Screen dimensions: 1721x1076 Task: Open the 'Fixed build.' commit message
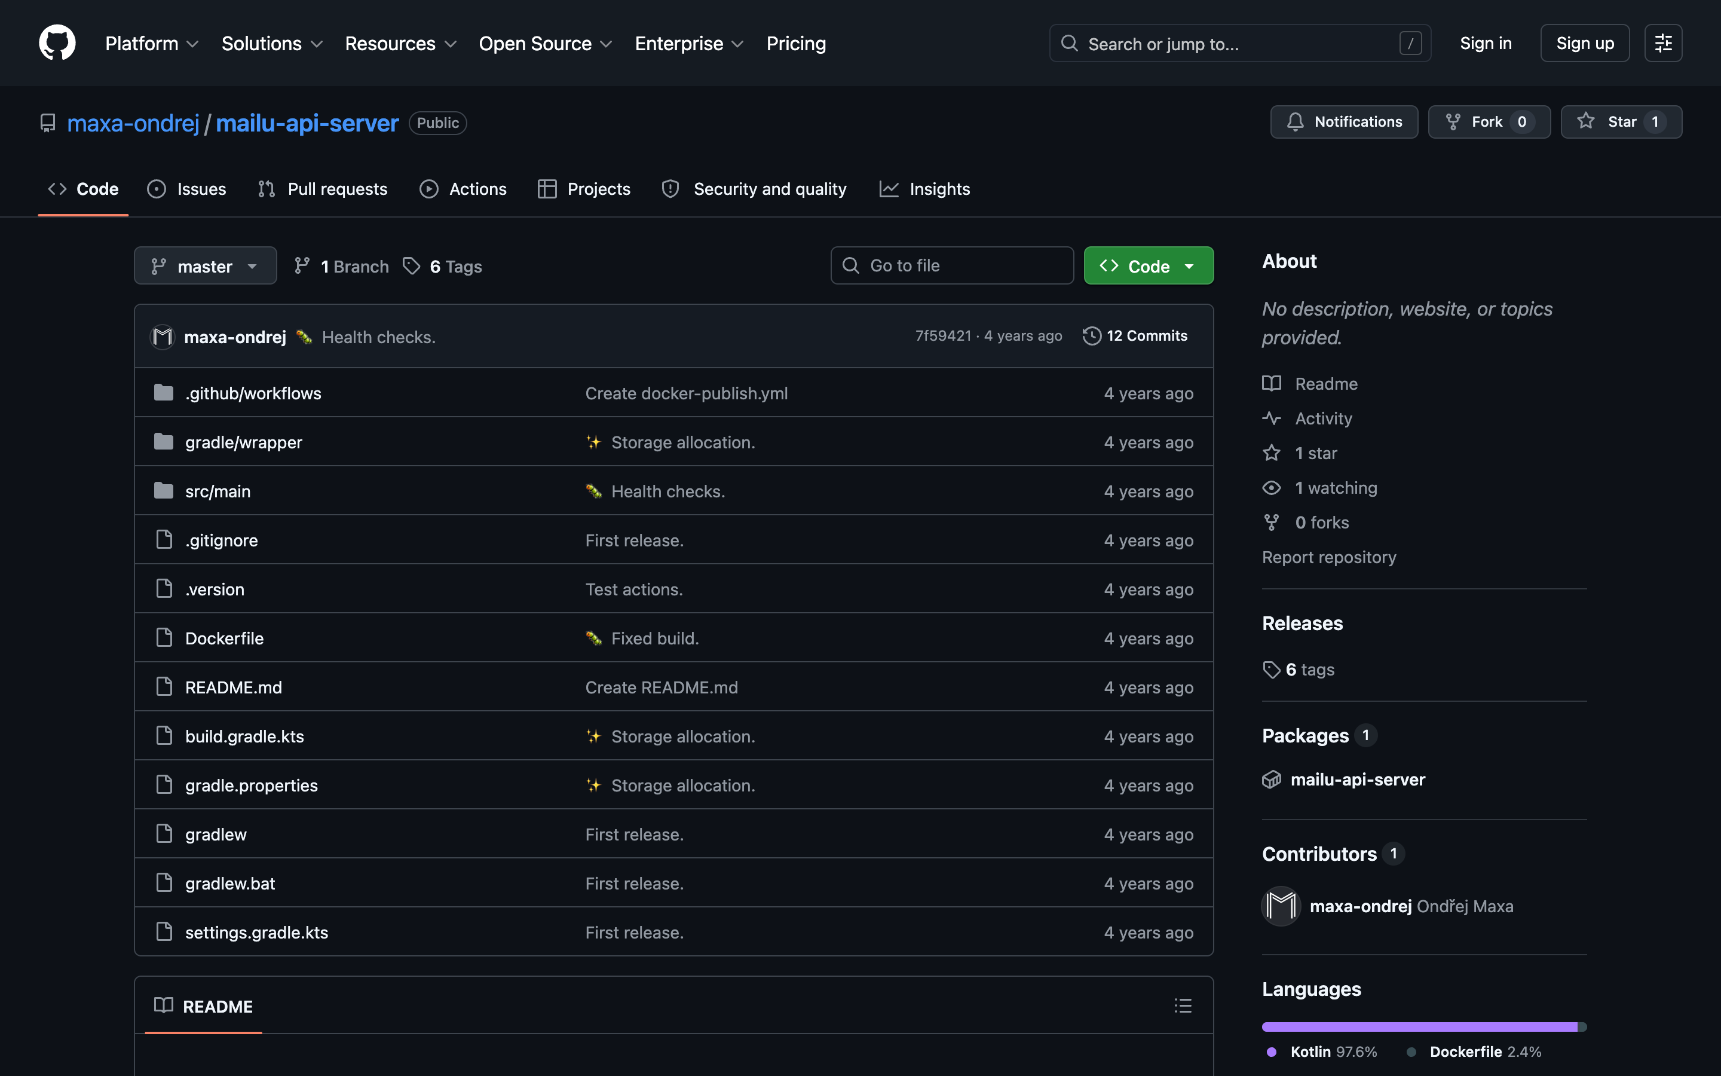coord(655,638)
